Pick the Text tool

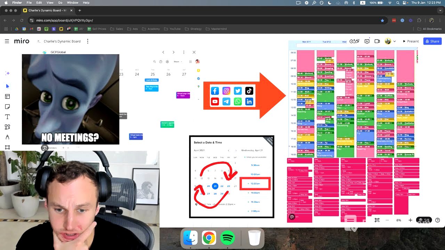[7, 117]
